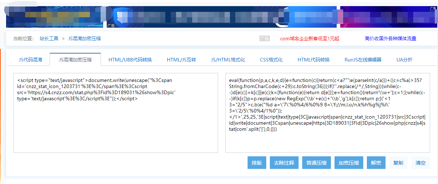Select the UA分析 tab

pyautogui.click(x=404, y=60)
